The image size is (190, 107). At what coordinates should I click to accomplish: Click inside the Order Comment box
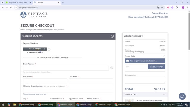[x=145, y=80]
